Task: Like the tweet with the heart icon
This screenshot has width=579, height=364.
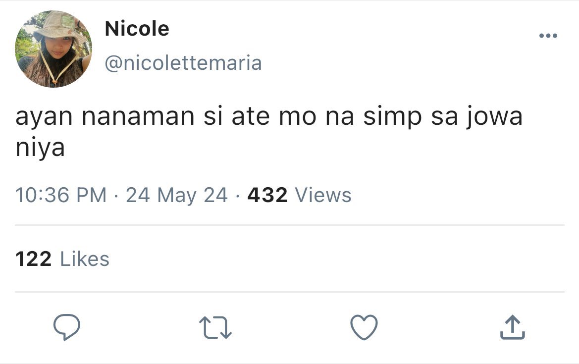Action: point(364,327)
